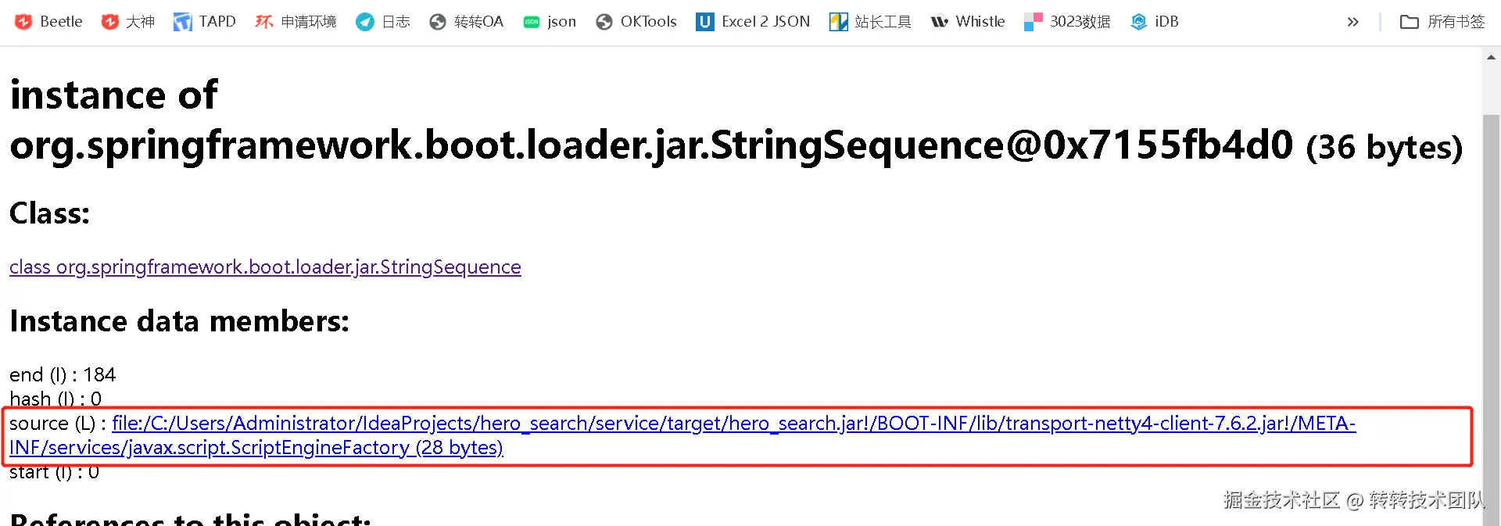
Task: Open the OKTools bookmark
Action: pos(636,22)
